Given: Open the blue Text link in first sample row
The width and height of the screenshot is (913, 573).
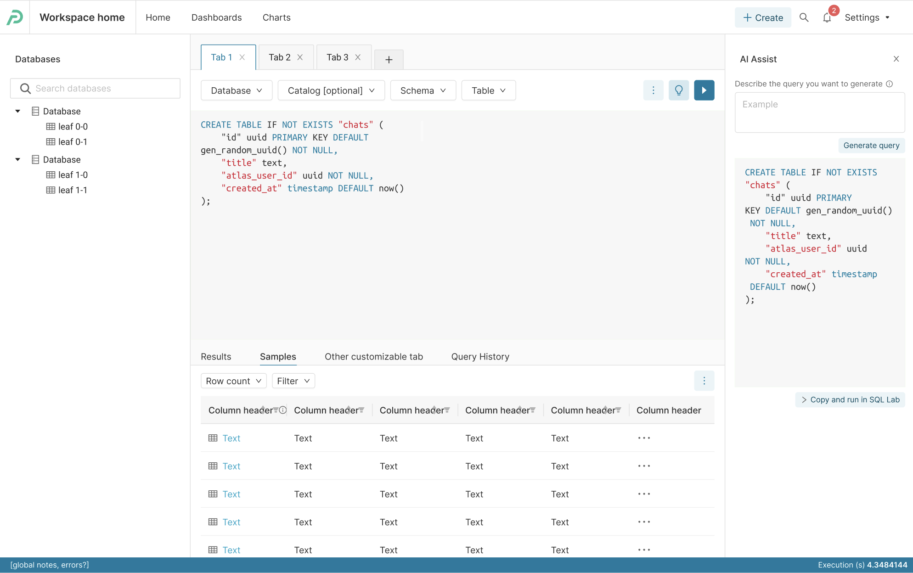Looking at the screenshot, I should tap(231, 438).
